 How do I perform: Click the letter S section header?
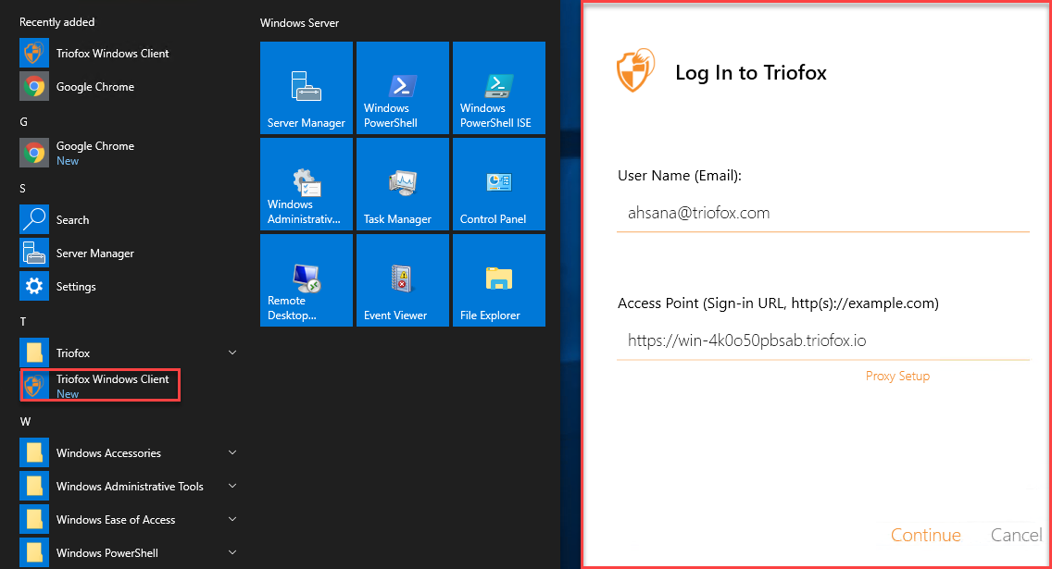[x=23, y=189]
